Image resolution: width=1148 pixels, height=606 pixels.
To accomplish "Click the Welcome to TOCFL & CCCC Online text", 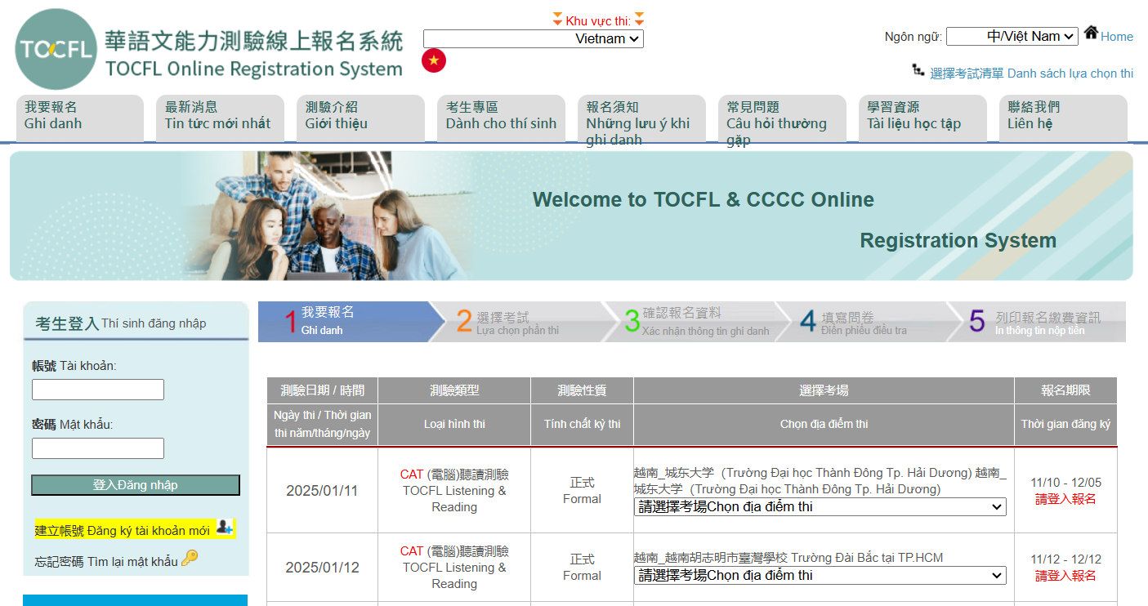I will click(703, 199).
